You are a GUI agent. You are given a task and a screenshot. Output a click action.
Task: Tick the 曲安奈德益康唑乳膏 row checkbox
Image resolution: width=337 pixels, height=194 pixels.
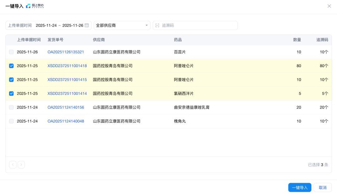pyautogui.click(x=12, y=107)
